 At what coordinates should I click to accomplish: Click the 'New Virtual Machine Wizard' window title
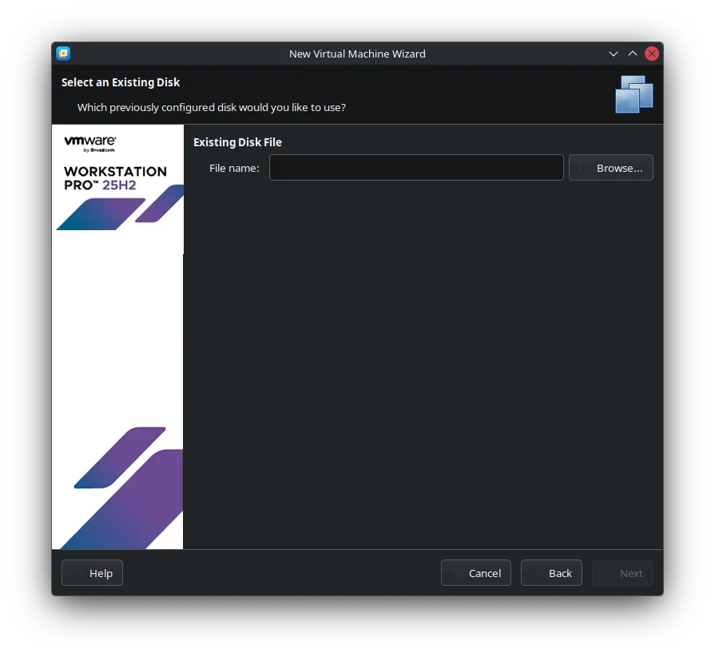click(358, 54)
